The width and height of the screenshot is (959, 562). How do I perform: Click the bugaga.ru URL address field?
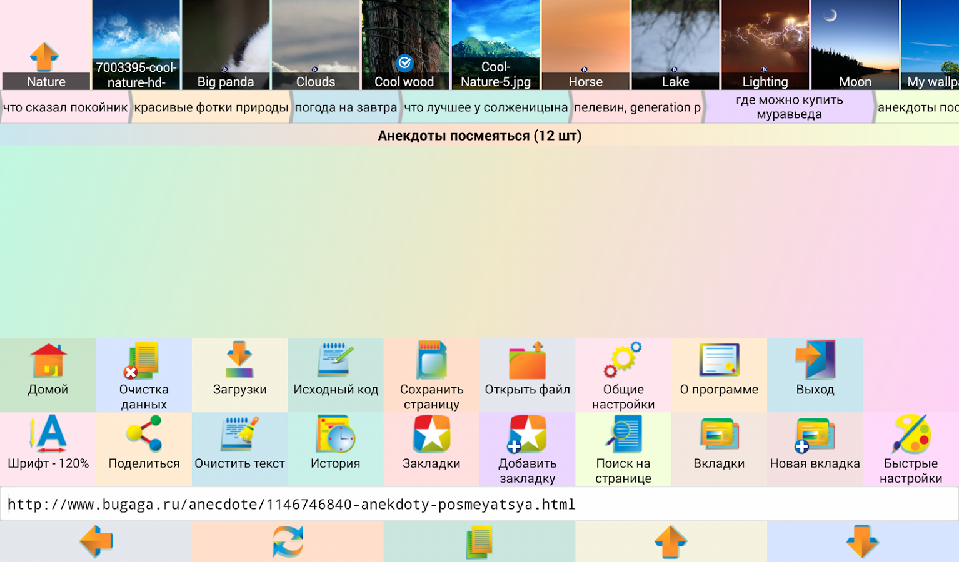(x=479, y=504)
